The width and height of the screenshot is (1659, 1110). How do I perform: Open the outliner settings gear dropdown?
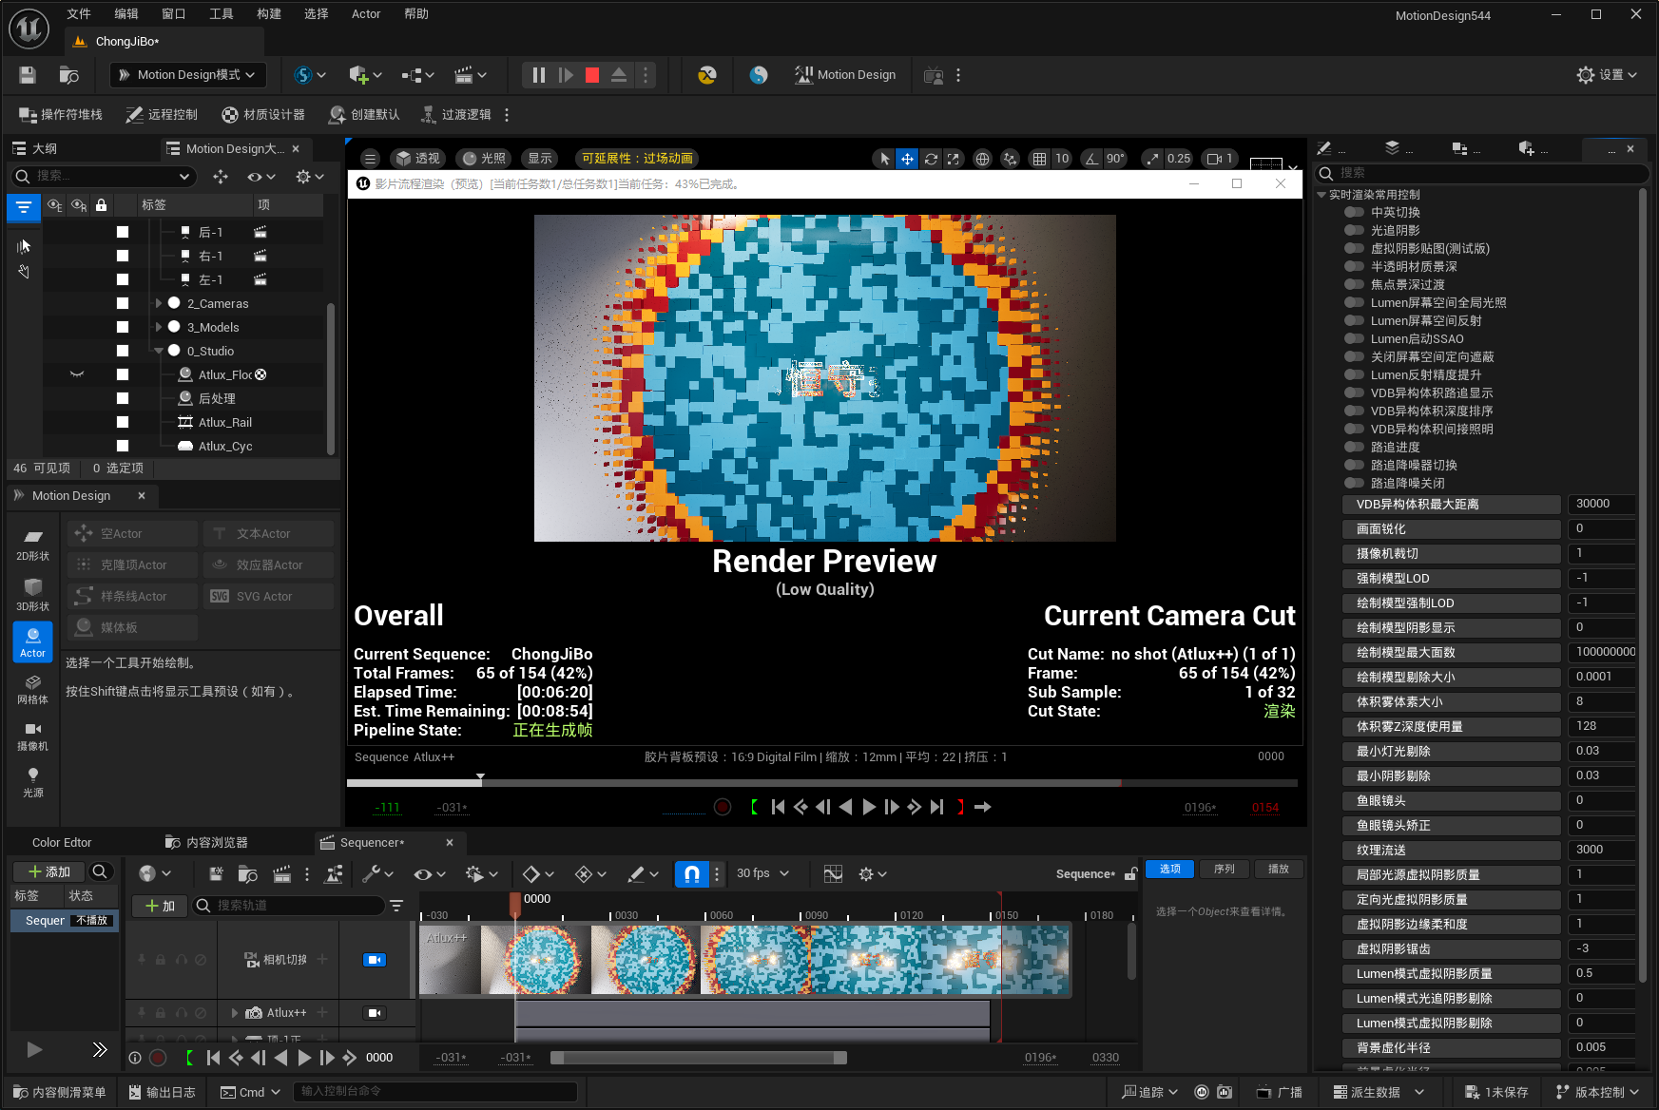[x=310, y=177]
